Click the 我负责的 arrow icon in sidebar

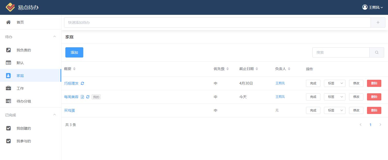pyautogui.click(x=8, y=50)
